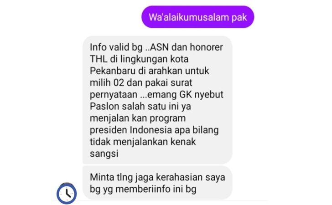Viewport: 332px width, 205px height.
Task: Click the word "THL" in the message
Action: pyautogui.click(x=99, y=59)
